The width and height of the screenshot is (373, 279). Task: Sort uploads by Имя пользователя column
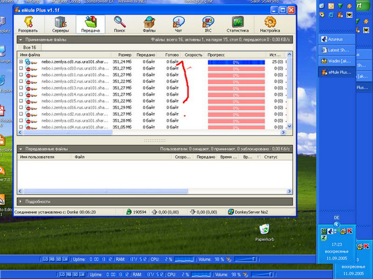click(44, 157)
